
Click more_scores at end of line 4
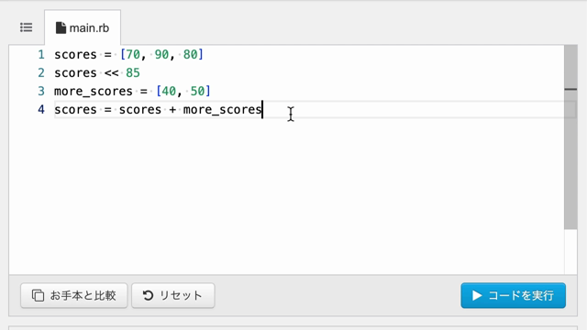click(222, 110)
